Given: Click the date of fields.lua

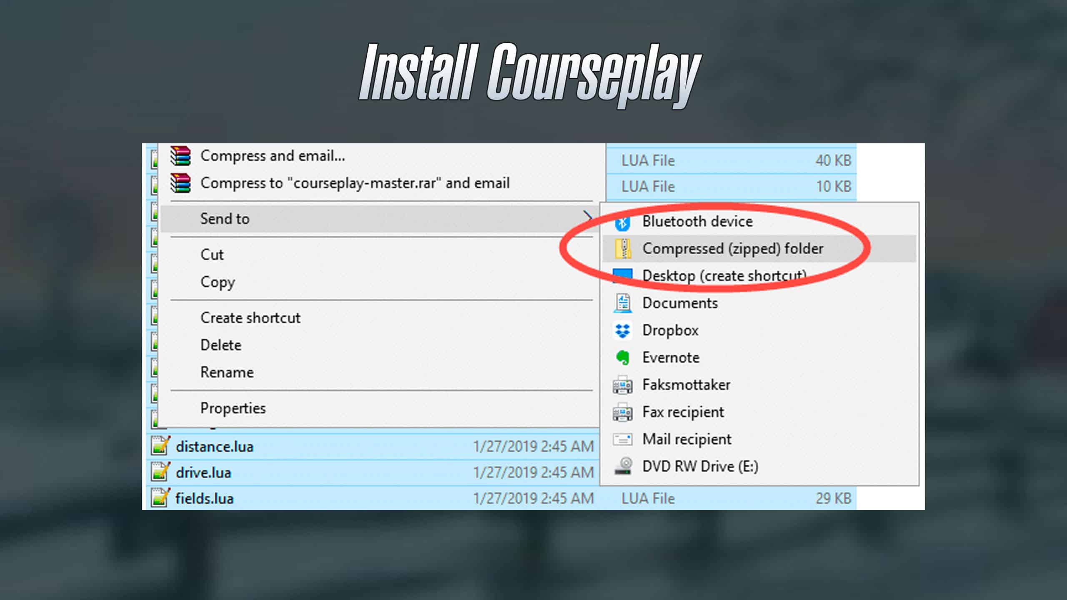Looking at the screenshot, I should coord(533,498).
